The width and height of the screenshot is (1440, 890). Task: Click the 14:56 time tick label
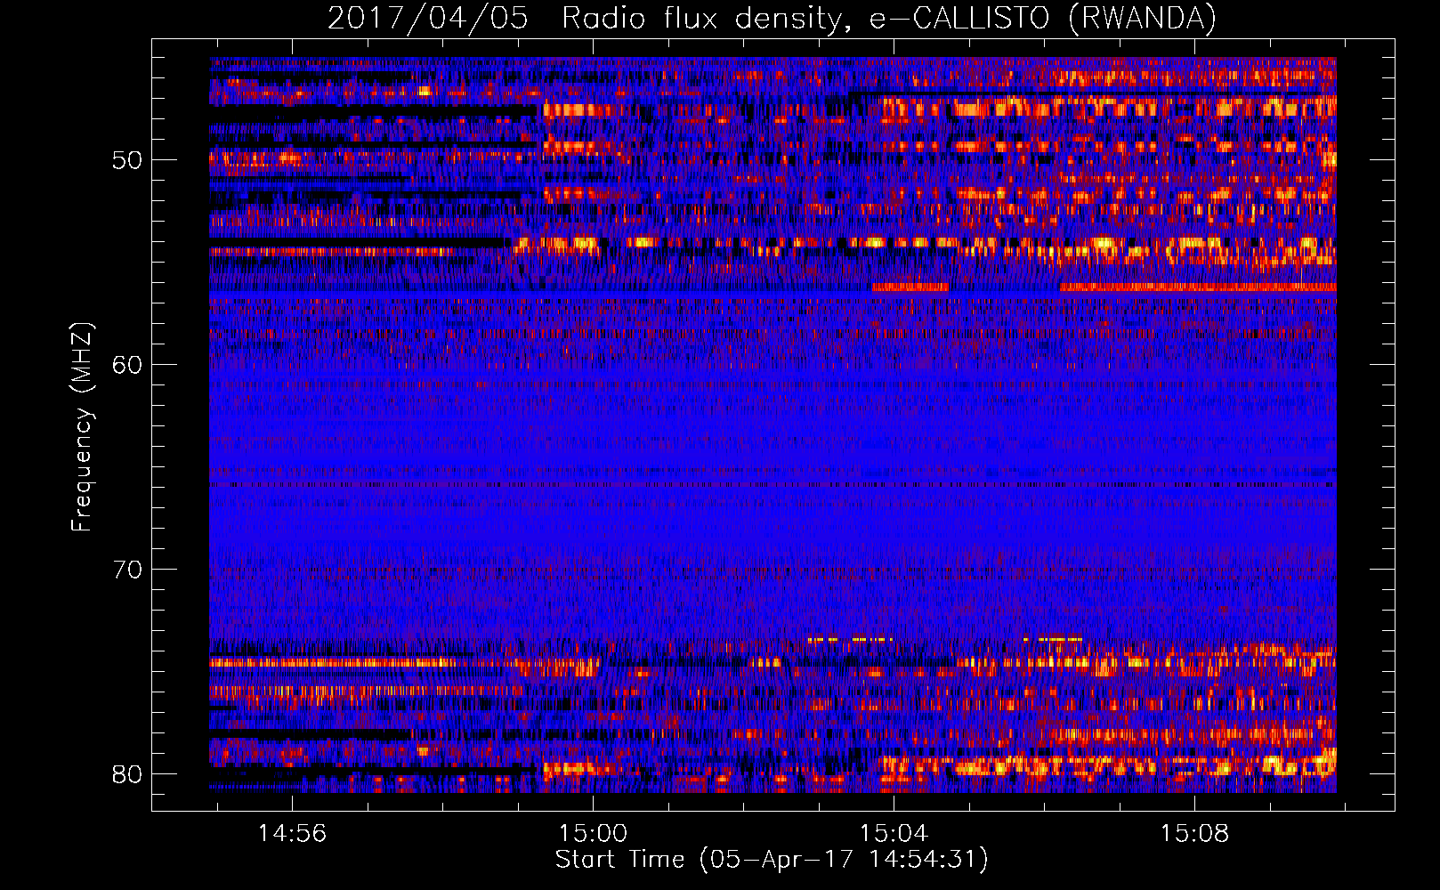[x=293, y=834]
